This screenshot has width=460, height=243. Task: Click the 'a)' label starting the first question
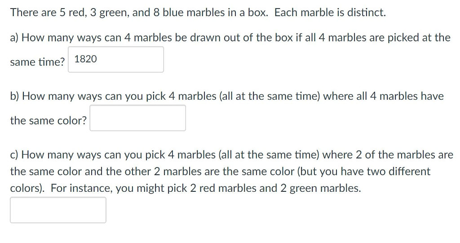14,38
